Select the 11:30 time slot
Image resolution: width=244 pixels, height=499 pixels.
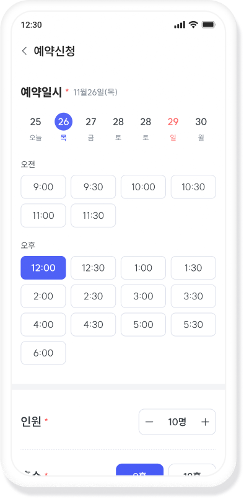[94, 216]
